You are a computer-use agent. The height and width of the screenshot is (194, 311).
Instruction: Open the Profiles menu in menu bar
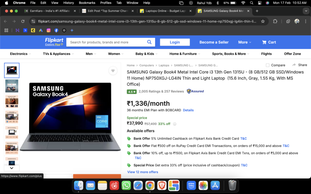click(106, 3)
